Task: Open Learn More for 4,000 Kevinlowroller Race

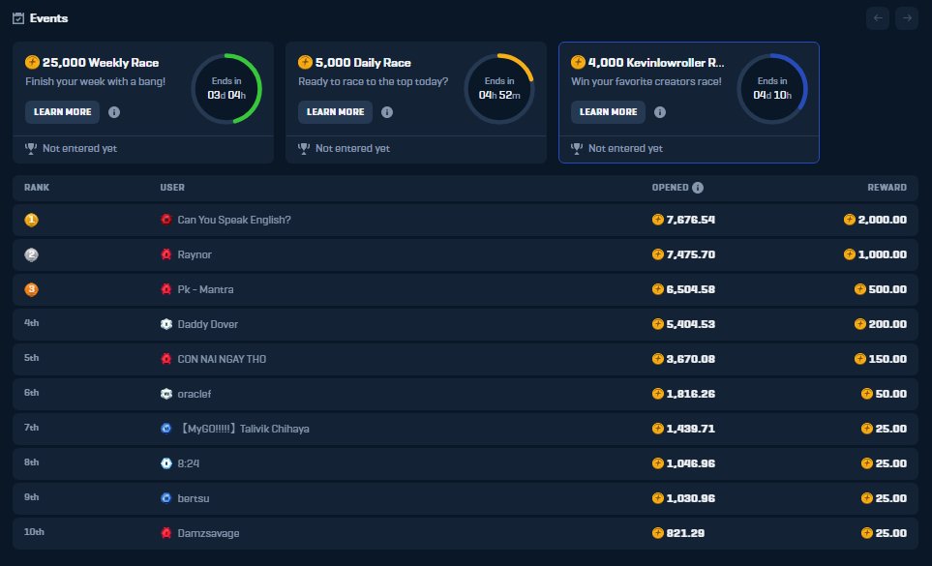Action: [608, 112]
